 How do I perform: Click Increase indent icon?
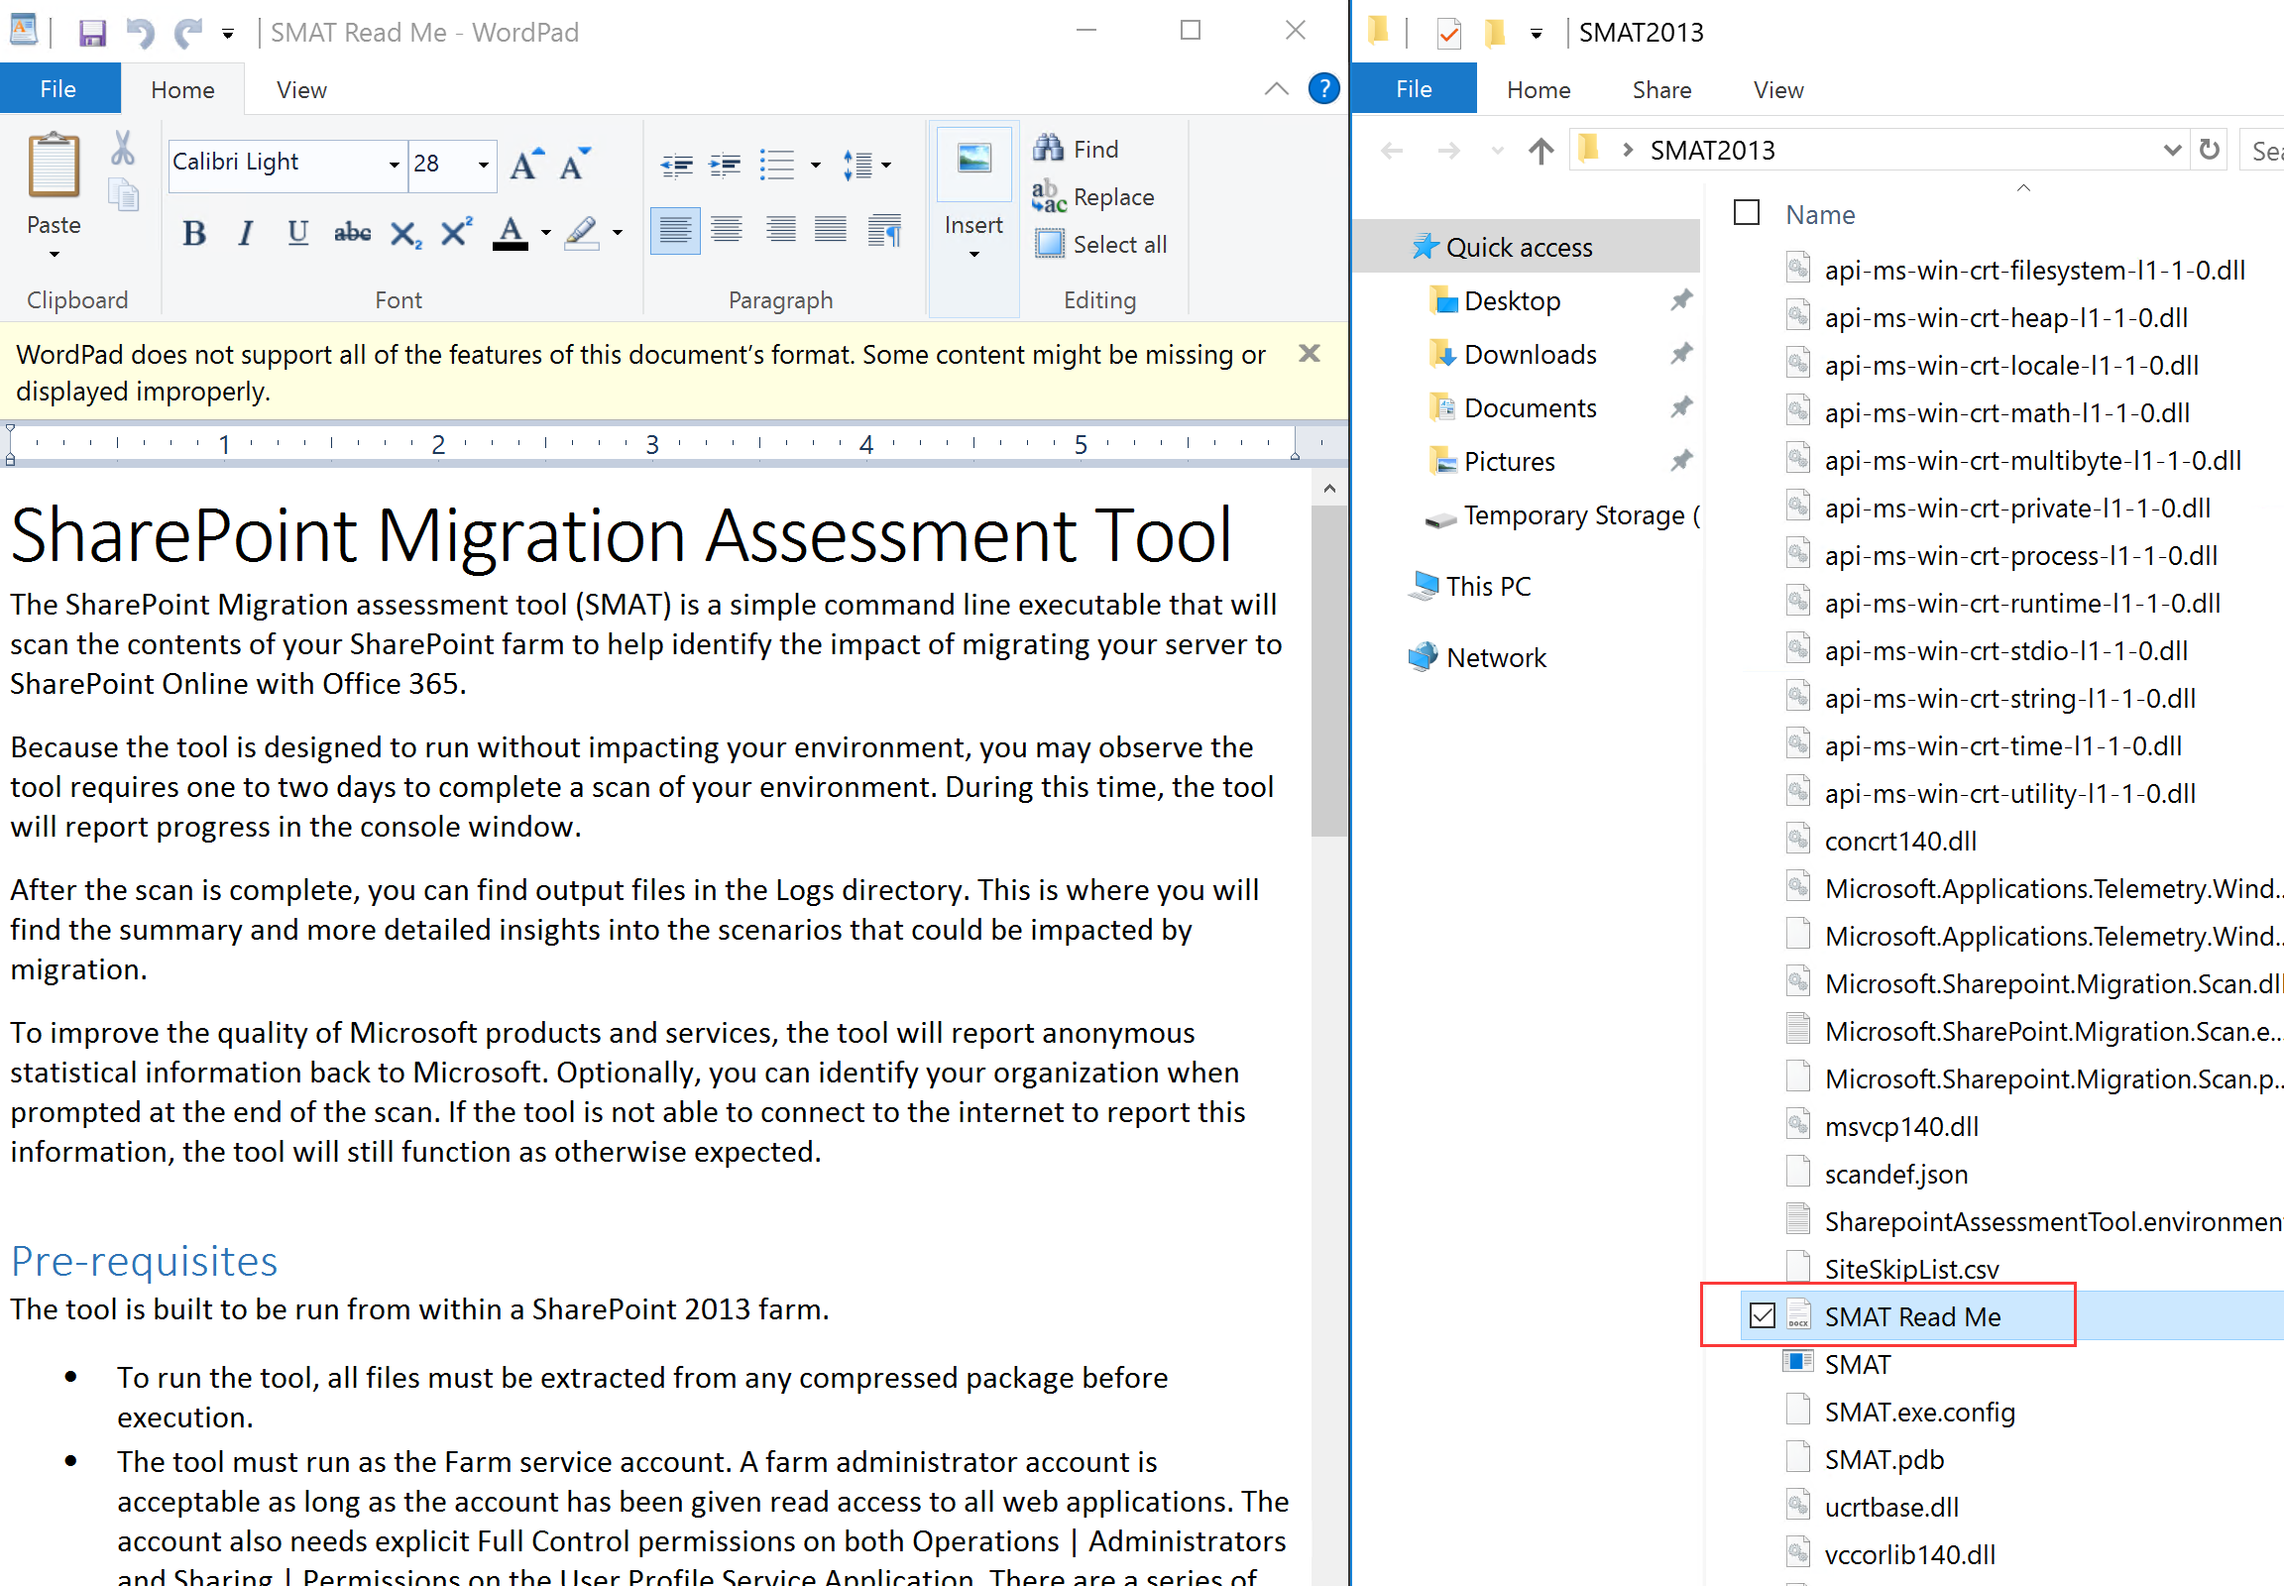coord(725,165)
